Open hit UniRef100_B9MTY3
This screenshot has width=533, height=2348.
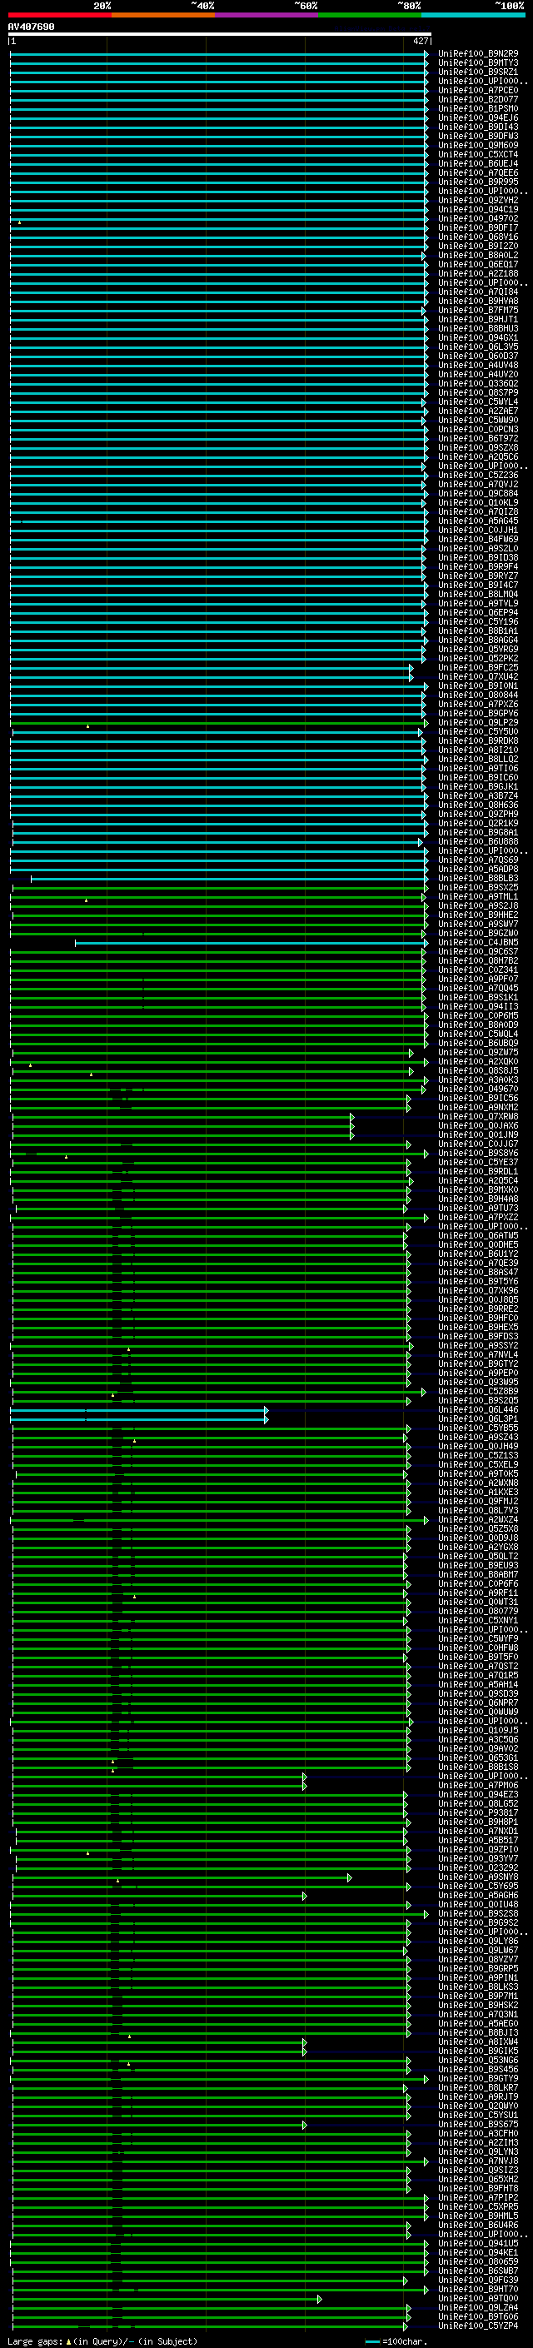point(478,63)
